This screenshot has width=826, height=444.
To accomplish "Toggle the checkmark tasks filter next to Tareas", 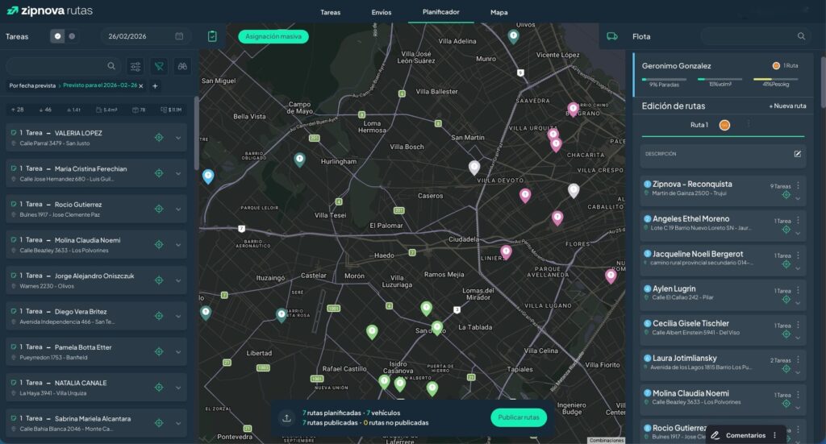I will pos(57,36).
